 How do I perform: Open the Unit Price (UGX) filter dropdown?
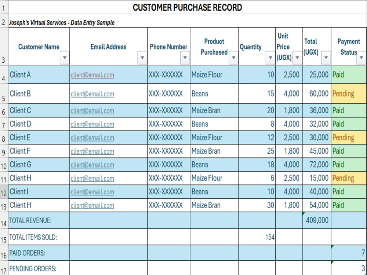click(x=297, y=58)
